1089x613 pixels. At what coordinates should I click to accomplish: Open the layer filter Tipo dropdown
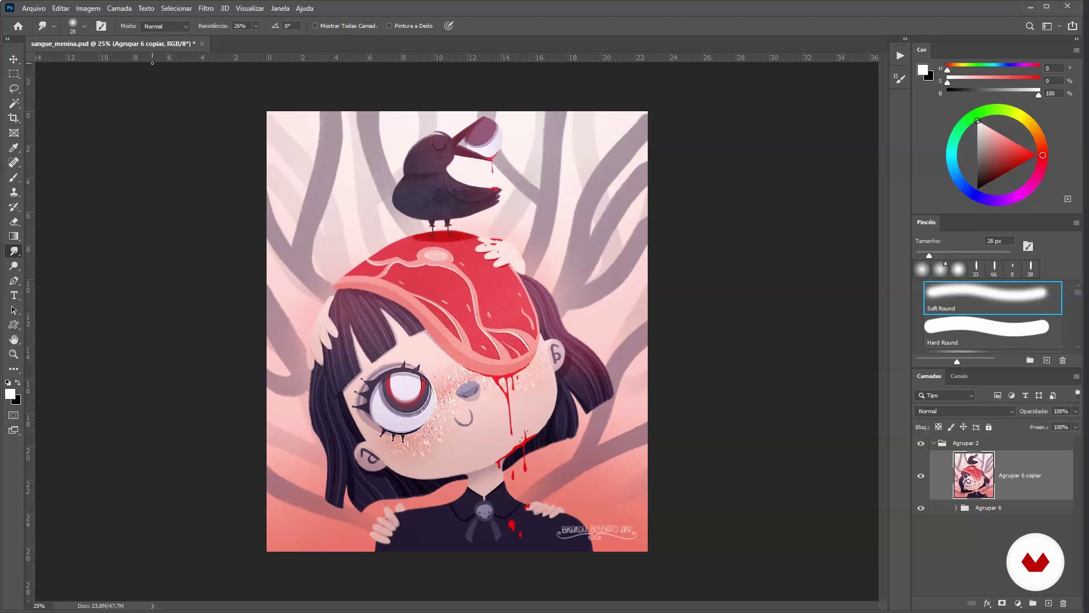coord(945,396)
